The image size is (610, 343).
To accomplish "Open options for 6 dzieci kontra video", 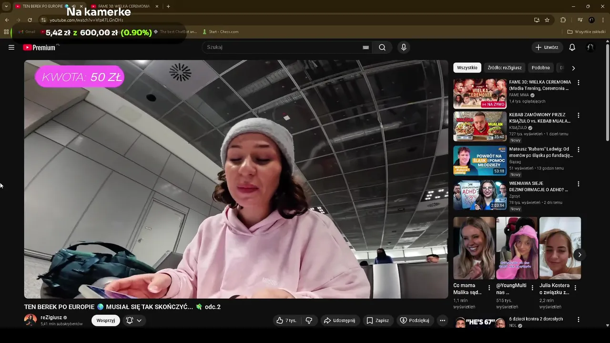I will [579, 320].
